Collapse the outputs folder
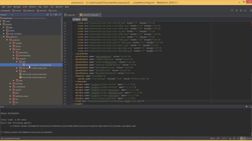 [14, 59]
